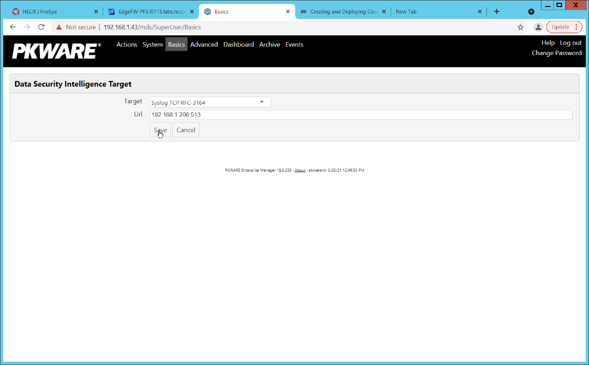Screen dimensions: 589x365
Task: Click the PKWARE logo
Action: pos(56,51)
